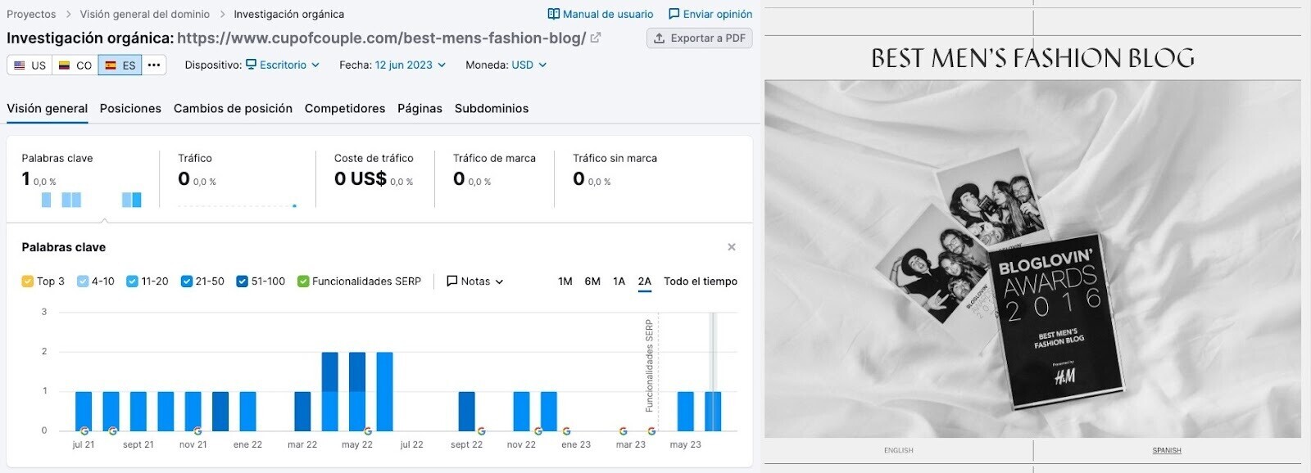
Task: Toggle the 21-50 positions checkbox
Action: (186, 282)
